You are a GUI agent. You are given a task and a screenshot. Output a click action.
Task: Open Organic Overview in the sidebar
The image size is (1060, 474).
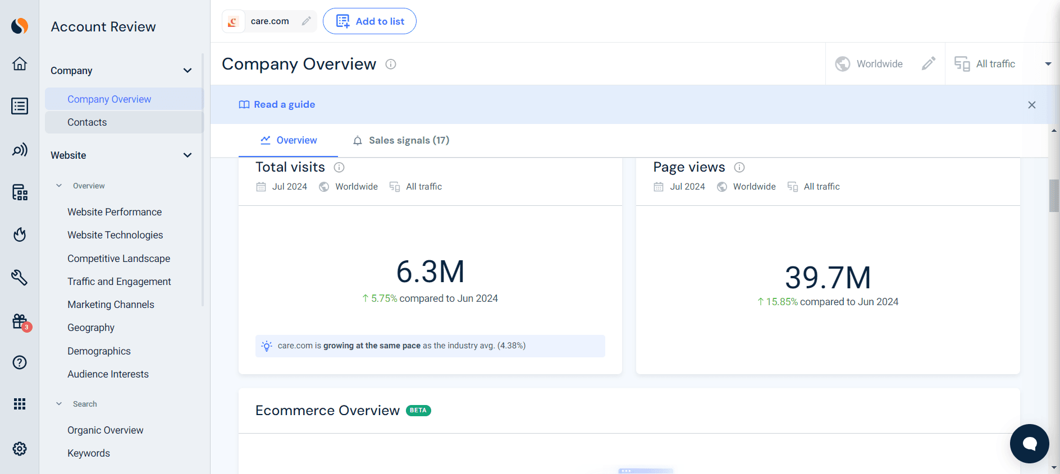coord(106,430)
